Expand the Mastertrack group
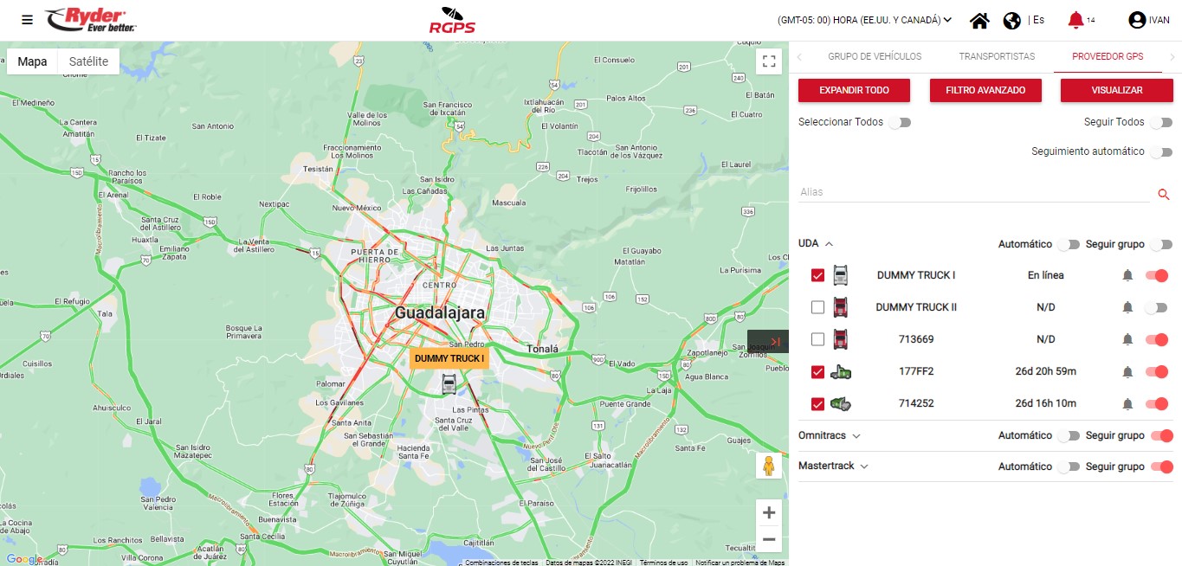Screen dimensions: 1182x566 click(x=863, y=466)
